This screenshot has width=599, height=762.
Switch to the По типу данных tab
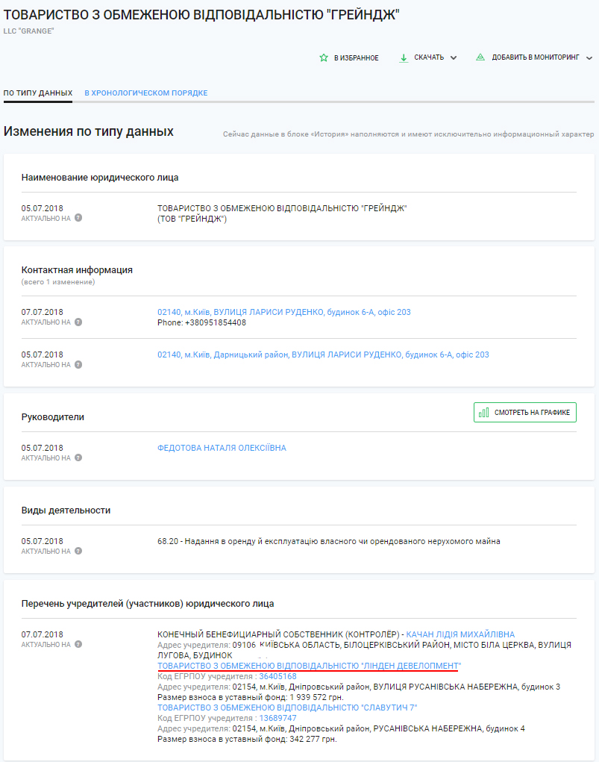(38, 93)
